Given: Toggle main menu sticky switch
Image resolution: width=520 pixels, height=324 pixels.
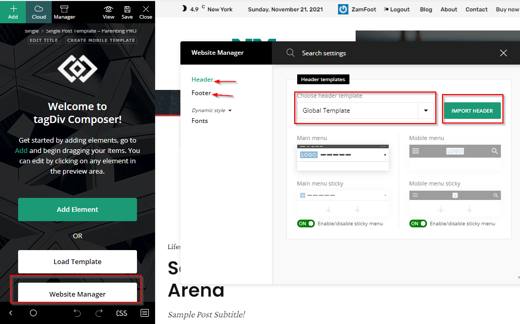Looking at the screenshot, I should [306, 224].
